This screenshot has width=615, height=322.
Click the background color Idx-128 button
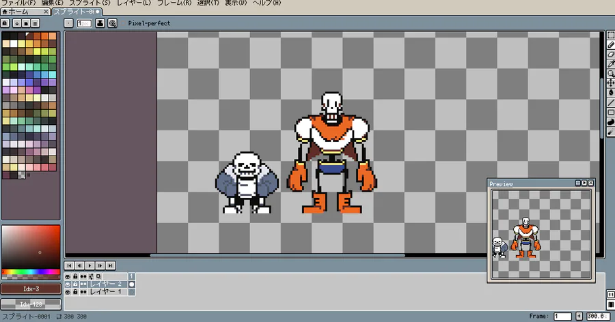point(31,304)
